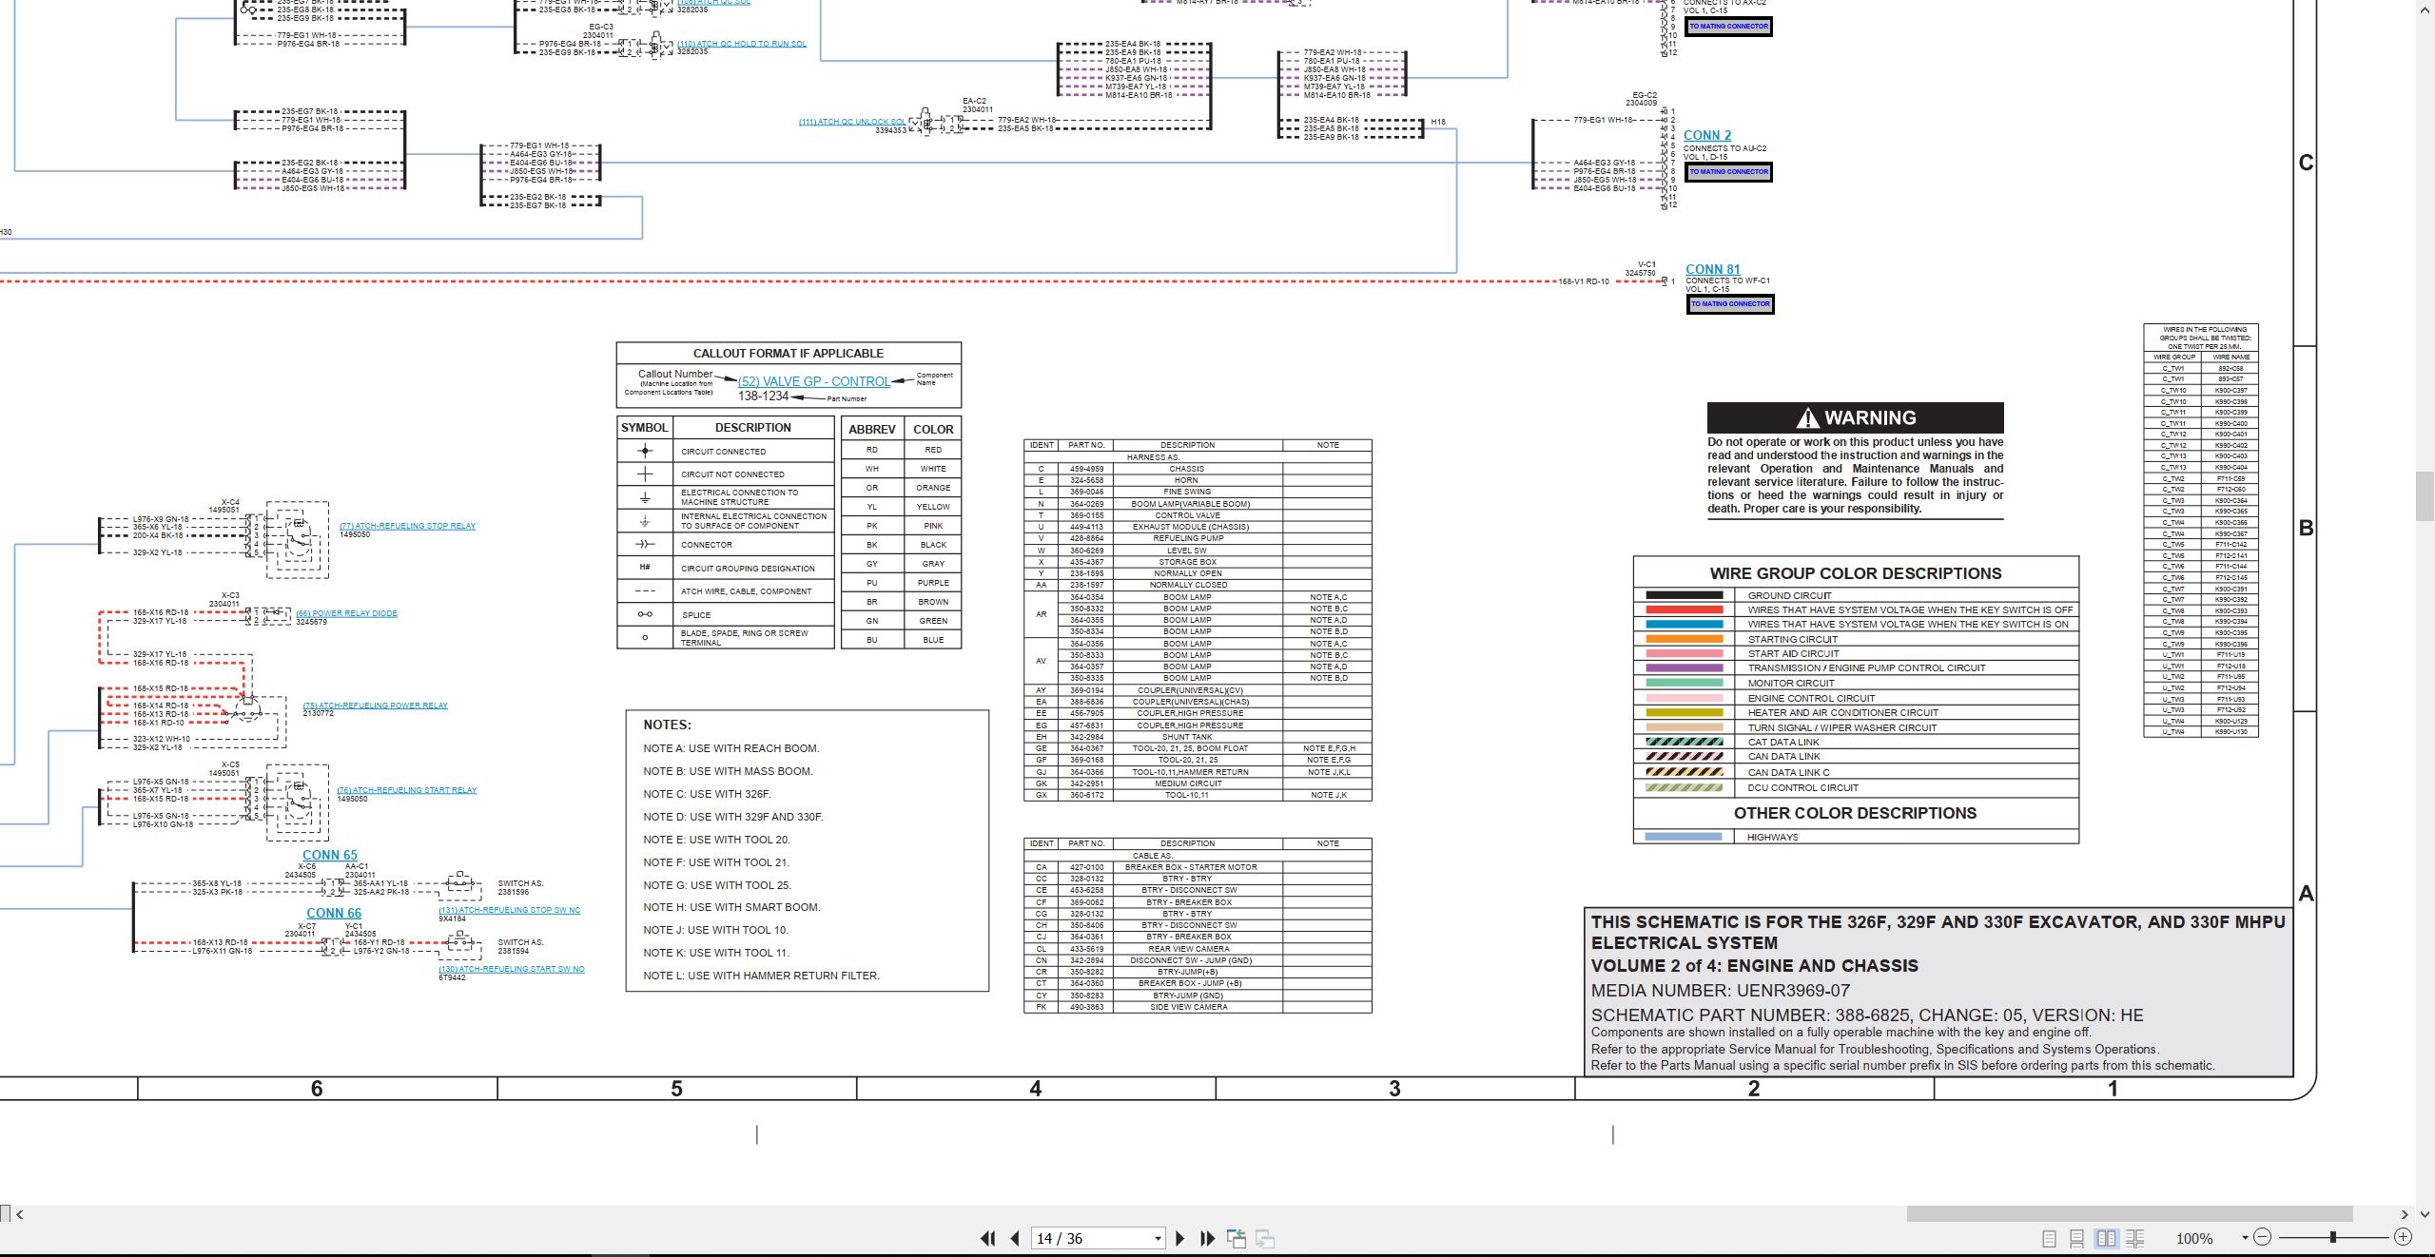Click the (52) VALVE GP - CONTROL callout example

[814, 381]
